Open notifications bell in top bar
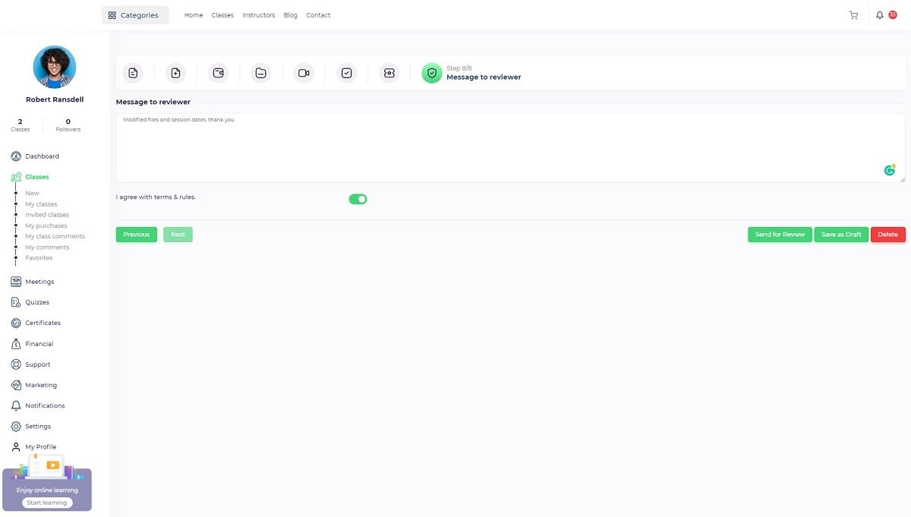The height and width of the screenshot is (517, 911). coord(880,15)
